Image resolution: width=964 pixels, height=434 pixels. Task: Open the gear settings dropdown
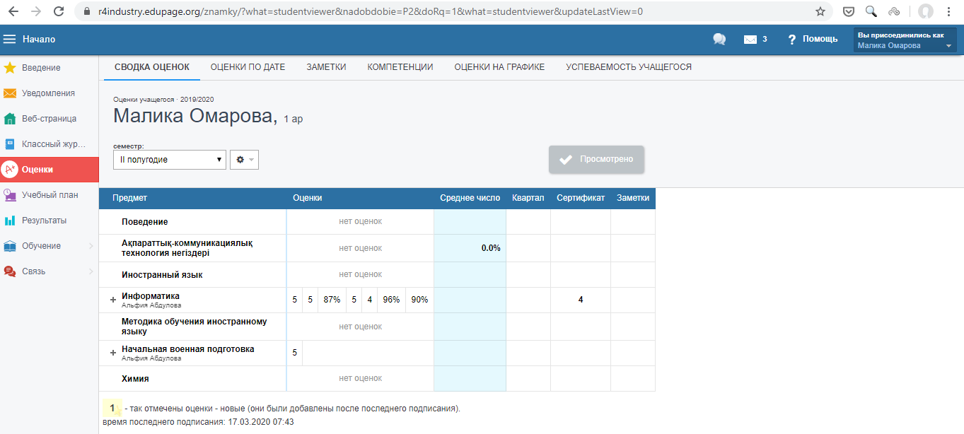pyautogui.click(x=244, y=160)
